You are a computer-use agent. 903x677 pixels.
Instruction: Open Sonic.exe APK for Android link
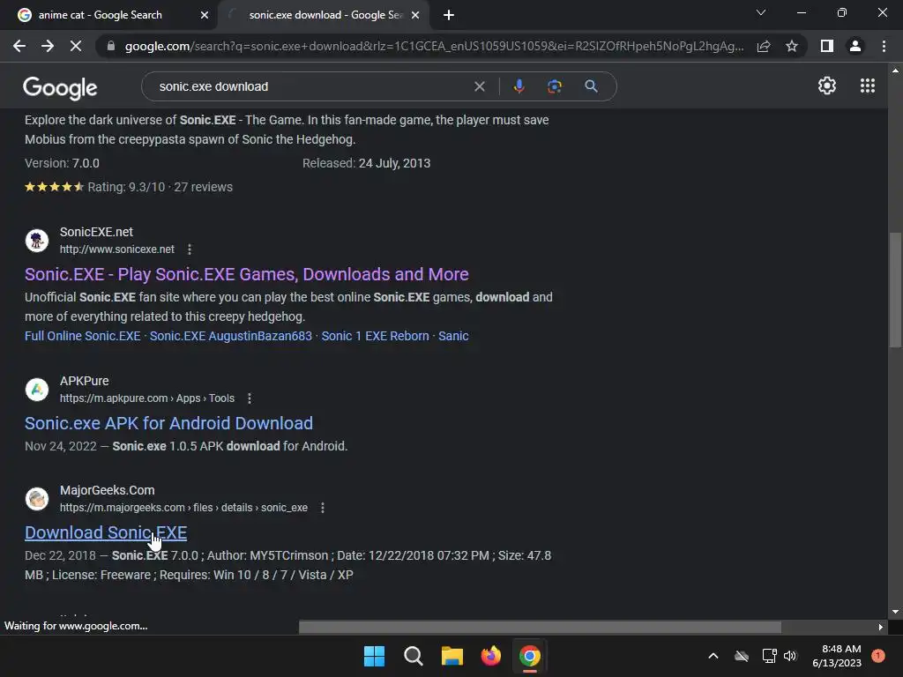168,423
